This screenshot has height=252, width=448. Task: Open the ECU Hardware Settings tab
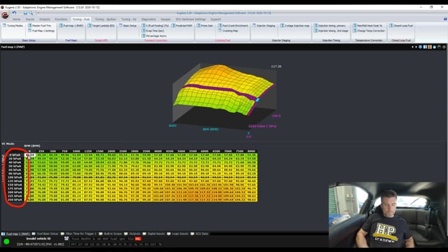point(190,19)
